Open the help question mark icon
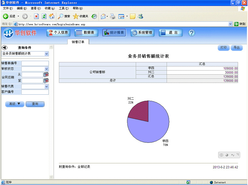Viewport: 248px width, 185px height. [192, 33]
